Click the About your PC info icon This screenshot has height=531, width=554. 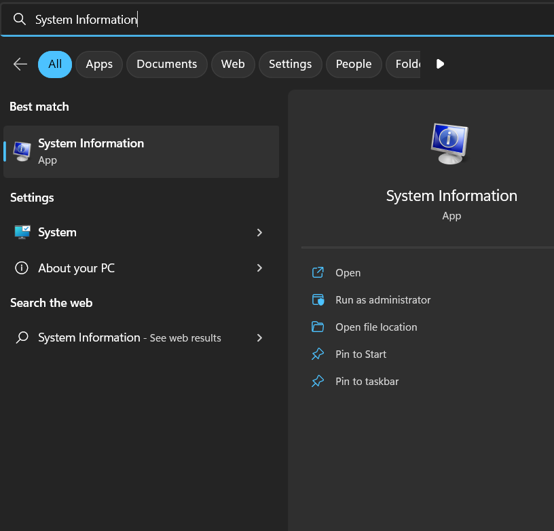point(22,268)
